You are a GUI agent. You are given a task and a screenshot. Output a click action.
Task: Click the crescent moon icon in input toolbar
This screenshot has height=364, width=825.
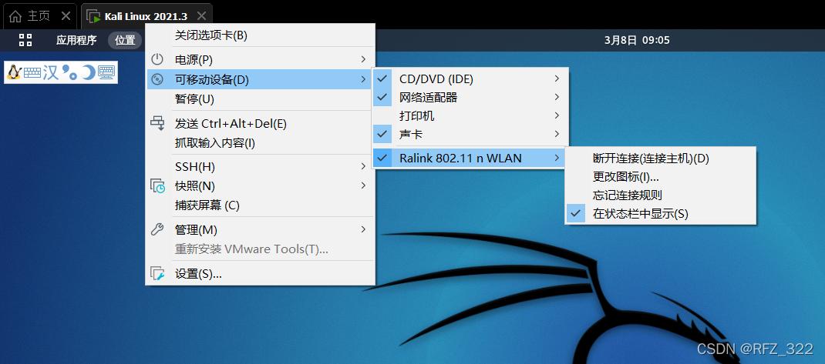point(89,72)
